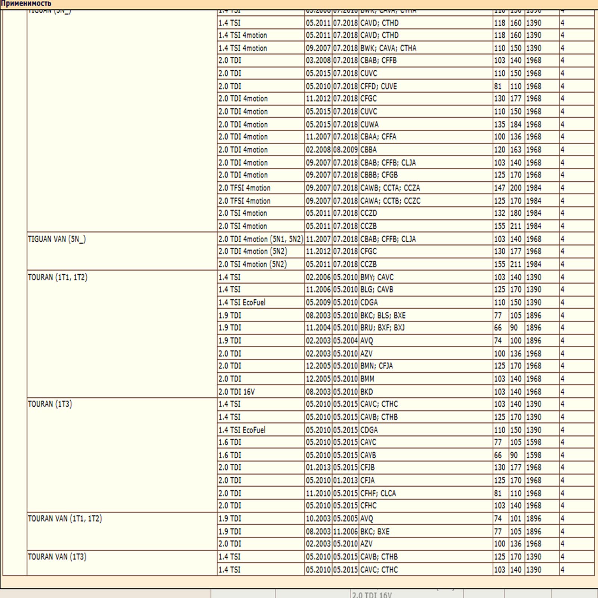
Task: Click the CUWA engine code cell
Action: [x=369, y=124]
